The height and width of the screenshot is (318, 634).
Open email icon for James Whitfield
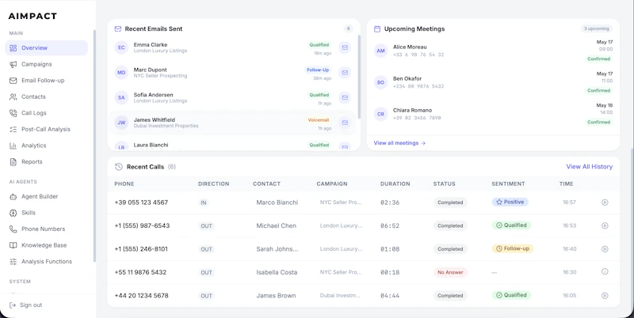coord(345,123)
